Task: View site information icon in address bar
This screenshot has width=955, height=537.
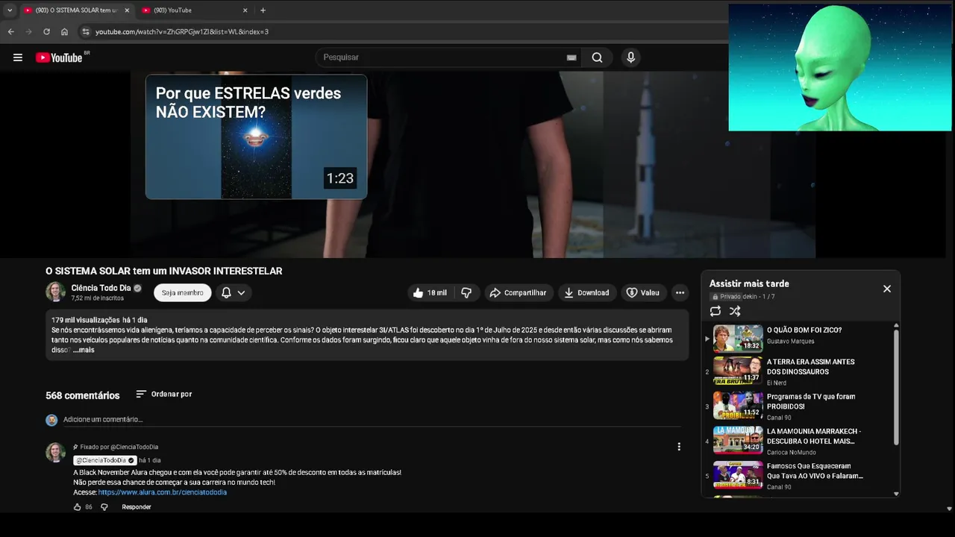Action: coord(85,32)
